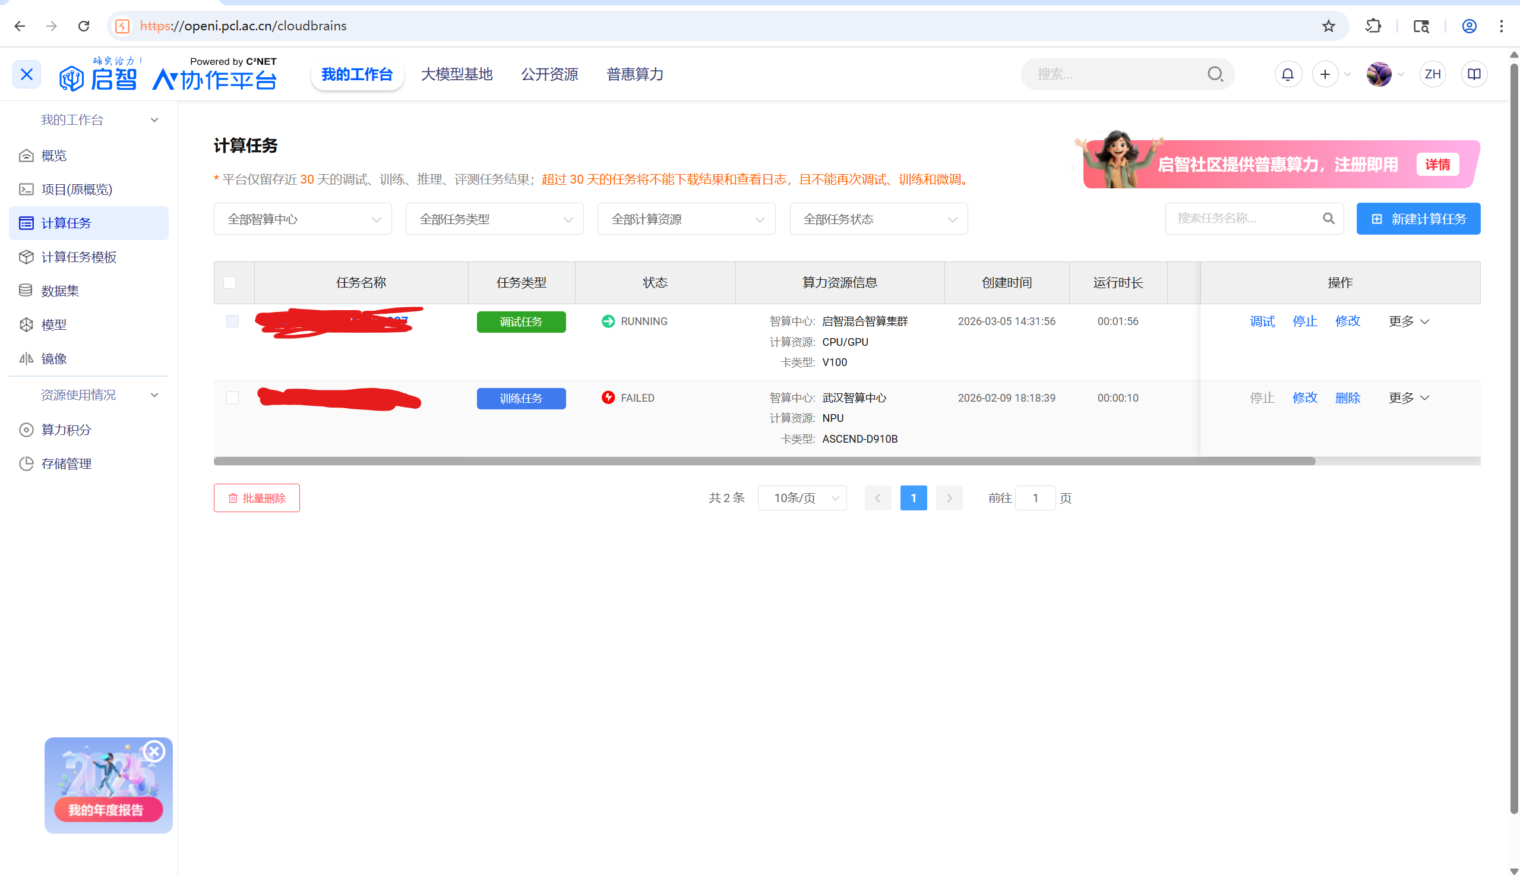
Task: Switch to the 大模型基地 tab
Action: [457, 74]
